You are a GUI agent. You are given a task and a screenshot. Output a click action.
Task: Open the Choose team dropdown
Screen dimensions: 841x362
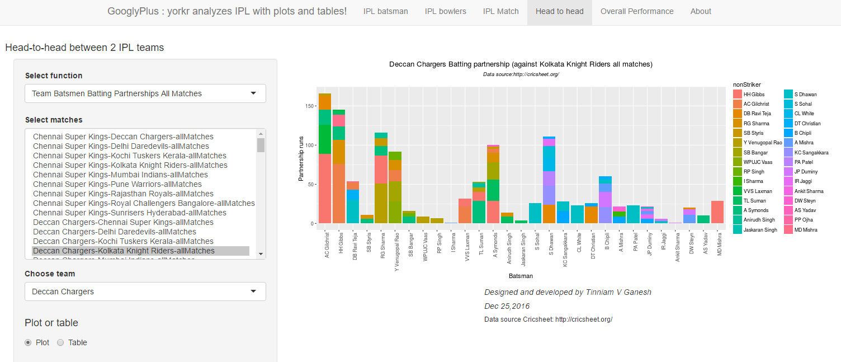145,292
